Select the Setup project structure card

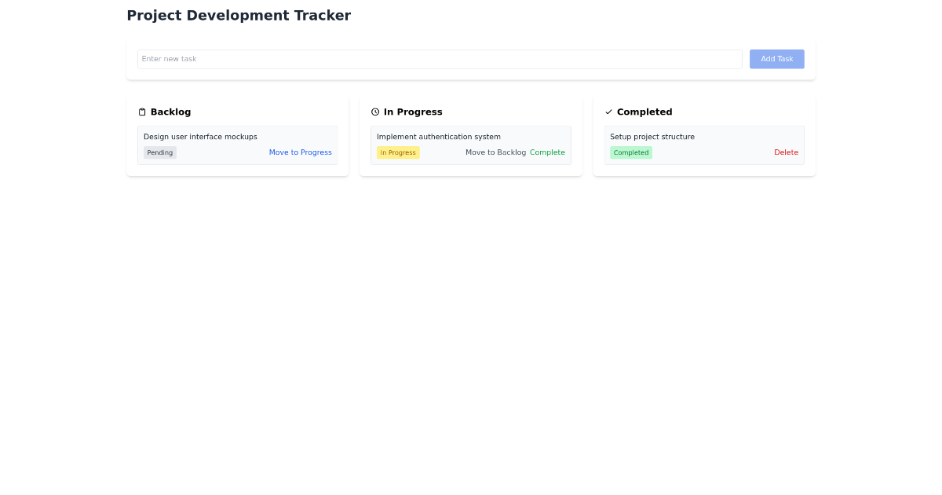coord(704,145)
